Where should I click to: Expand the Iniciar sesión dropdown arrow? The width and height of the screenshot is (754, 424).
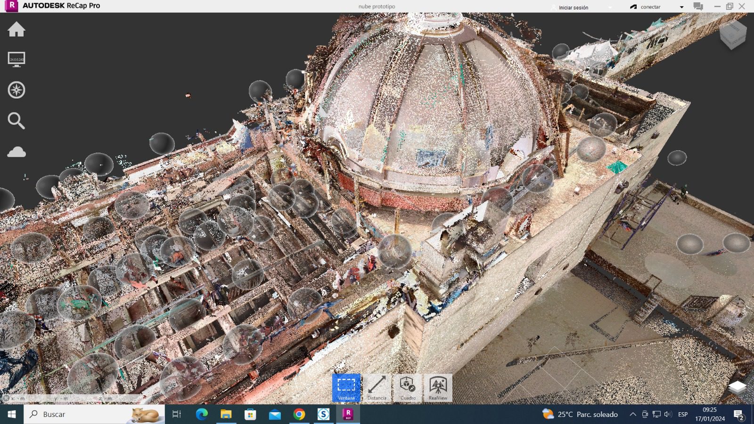[x=610, y=7]
